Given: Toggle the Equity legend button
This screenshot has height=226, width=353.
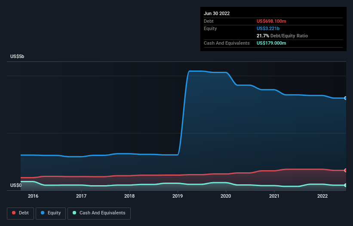Looking at the screenshot, I should click(x=51, y=213).
